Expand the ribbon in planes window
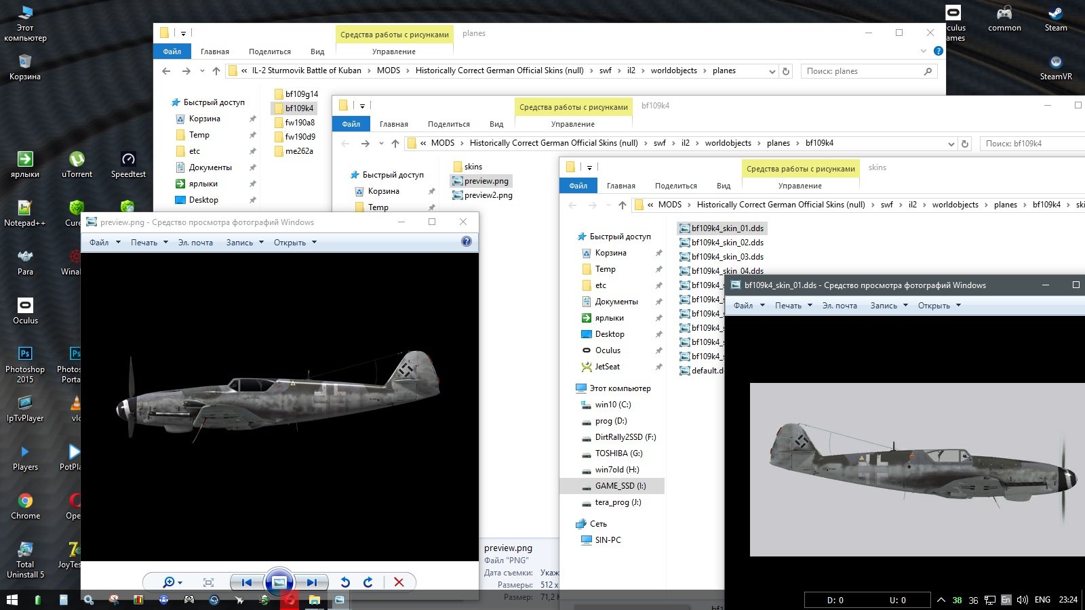 point(923,51)
